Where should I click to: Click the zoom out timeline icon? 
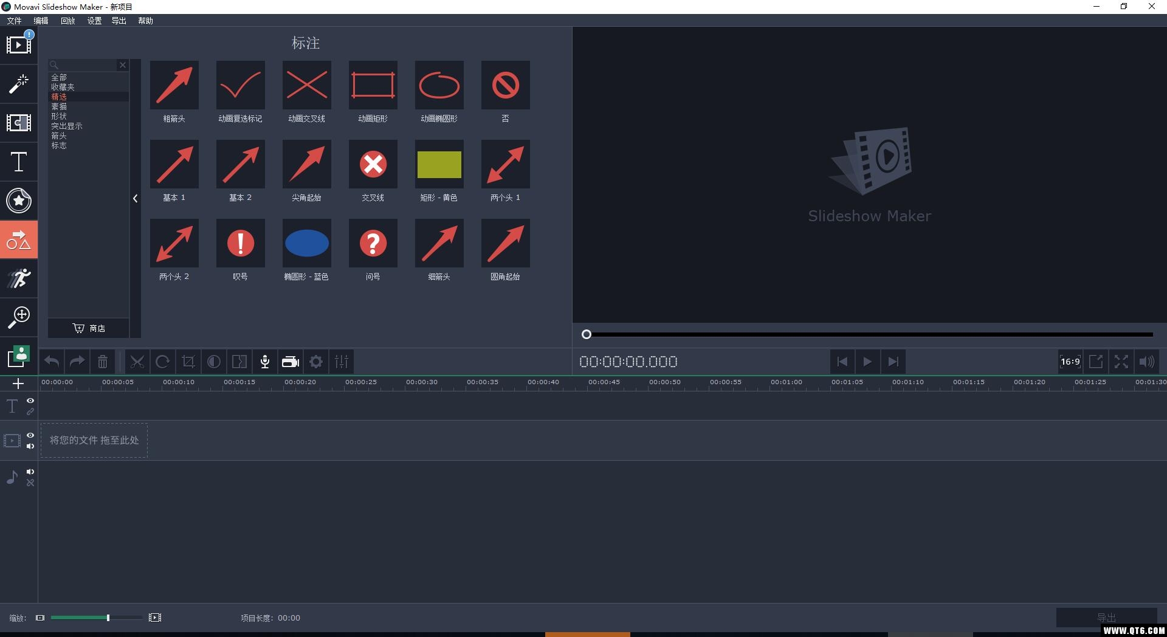[x=40, y=618]
